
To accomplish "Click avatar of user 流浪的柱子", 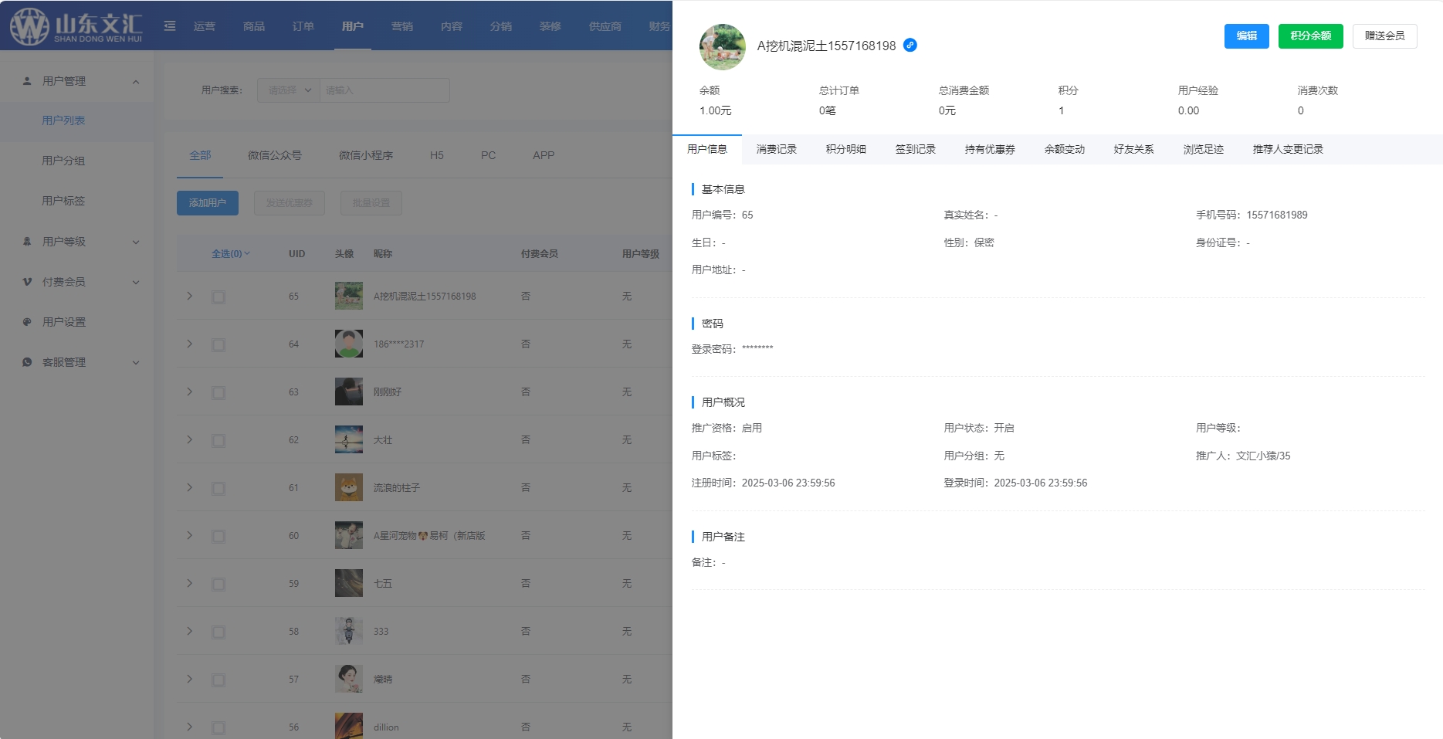I will [x=349, y=487].
